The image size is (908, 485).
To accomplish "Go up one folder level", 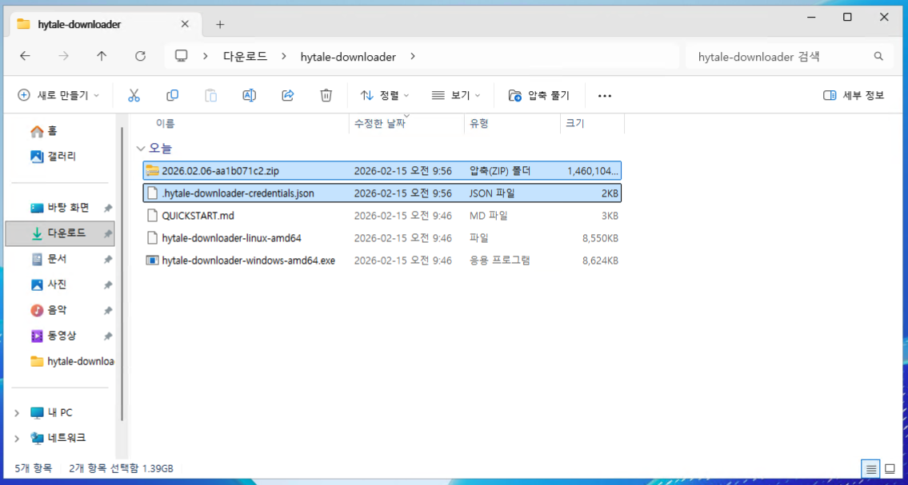I will pos(102,56).
